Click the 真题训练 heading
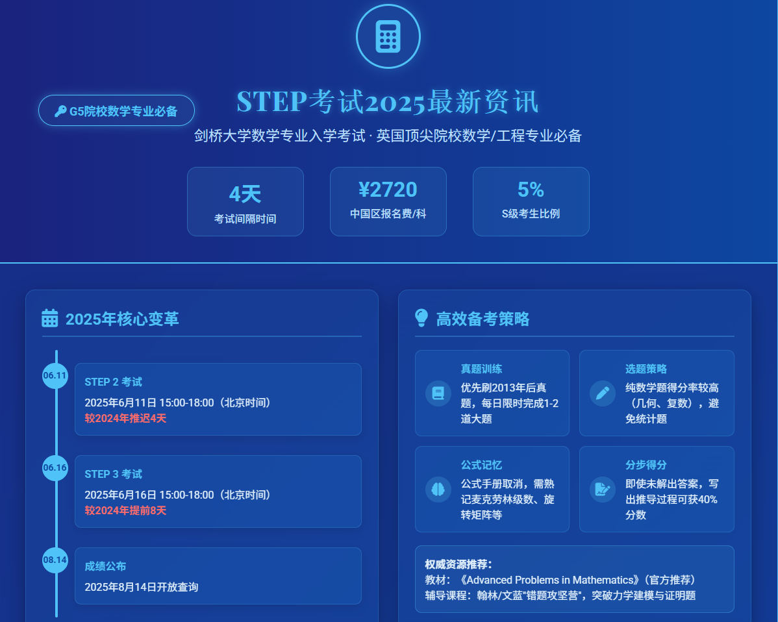This screenshot has width=778, height=622. coord(481,369)
